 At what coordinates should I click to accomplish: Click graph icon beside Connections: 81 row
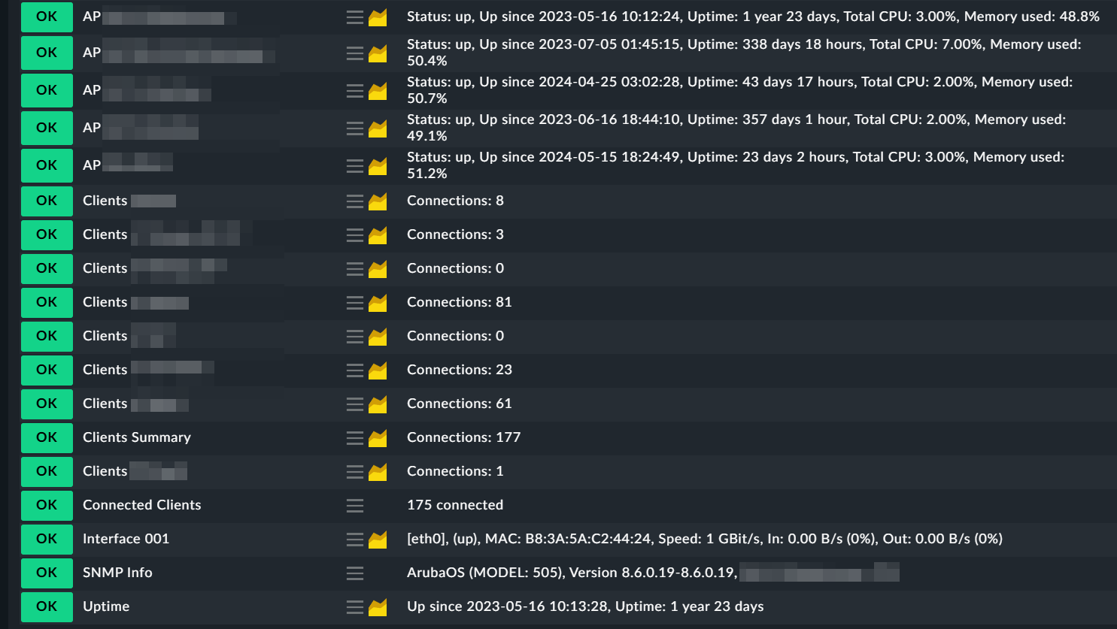378,302
